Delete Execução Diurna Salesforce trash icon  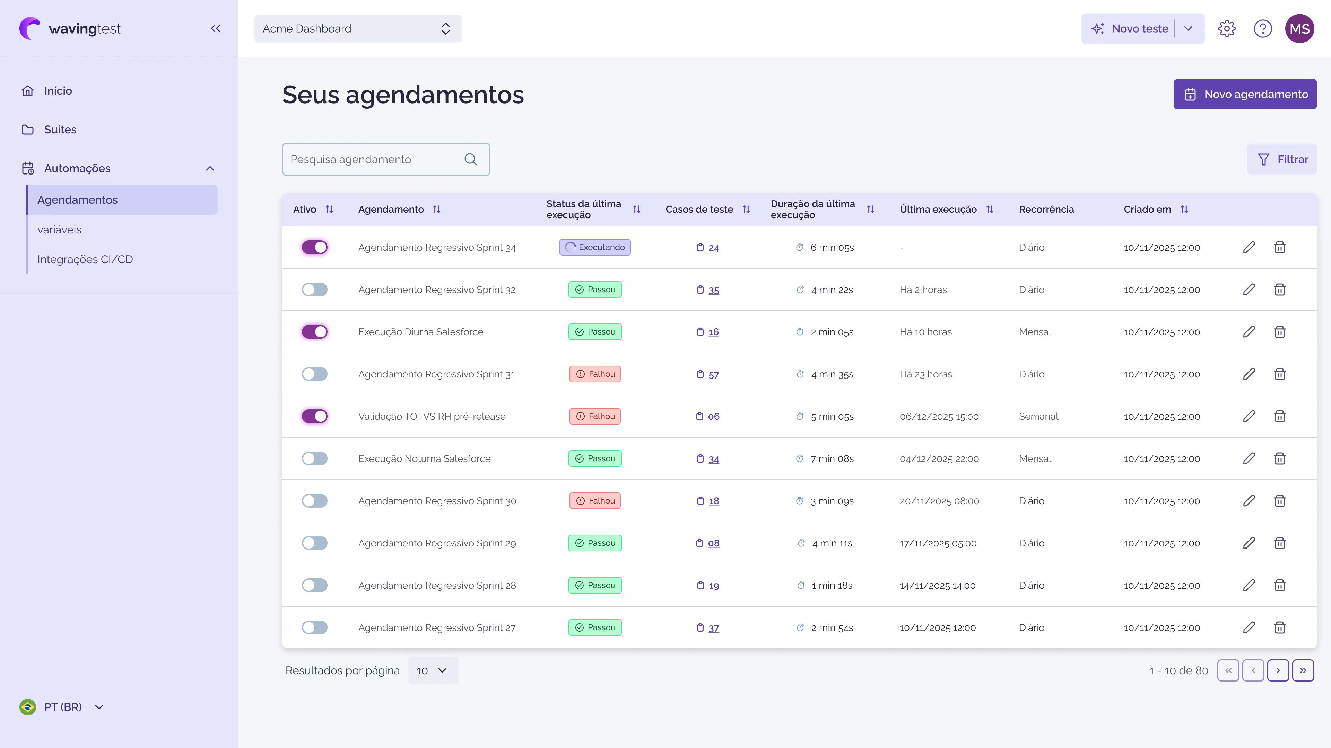click(x=1279, y=332)
